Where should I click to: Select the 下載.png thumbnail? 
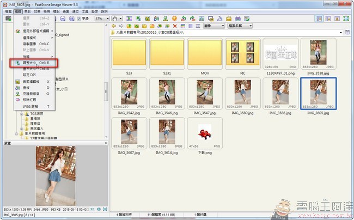point(205,133)
